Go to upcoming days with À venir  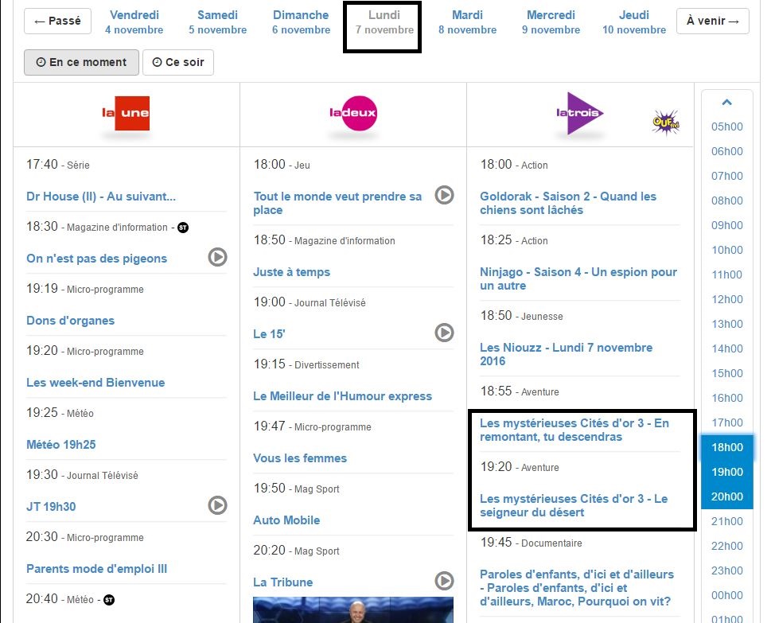coord(712,21)
